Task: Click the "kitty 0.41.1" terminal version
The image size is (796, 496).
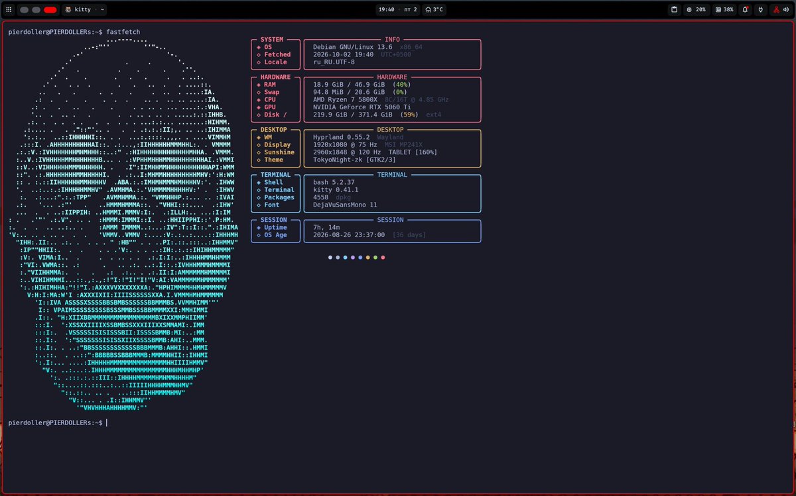Action: 336,190
